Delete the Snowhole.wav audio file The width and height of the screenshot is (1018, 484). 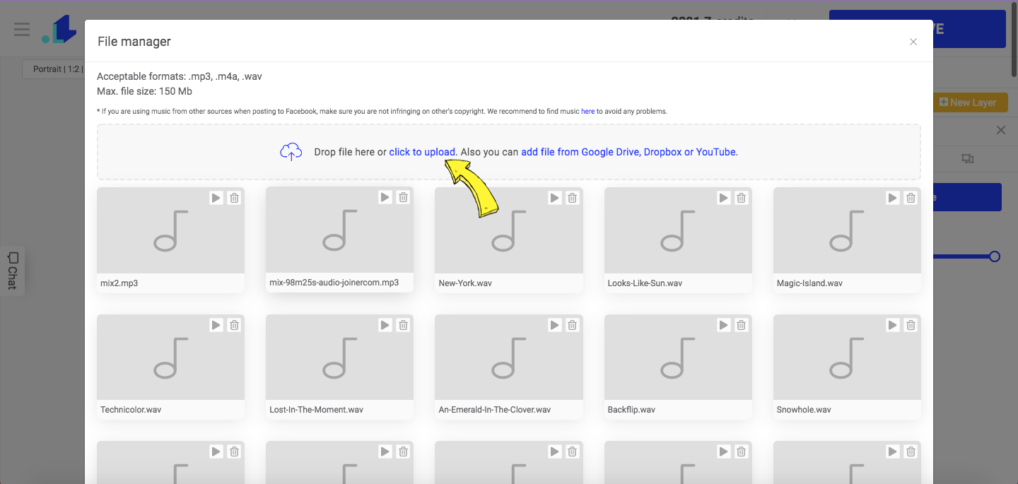point(910,325)
